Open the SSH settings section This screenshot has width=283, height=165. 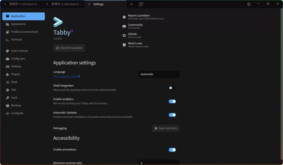(14, 90)
